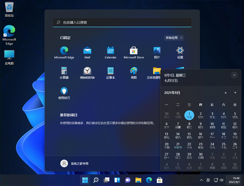Viewport: 244px width, 186px height.
Task: Open Chat from the taskbar
Action: pos(128,180)
